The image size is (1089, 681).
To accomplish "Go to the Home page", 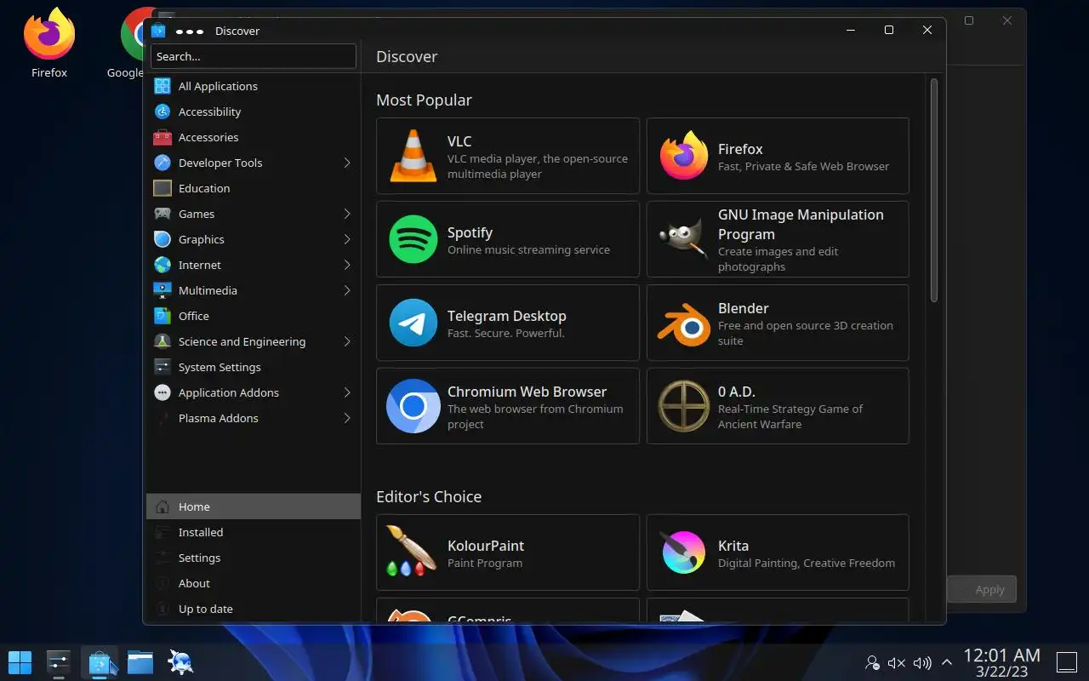I will point(254,506).
